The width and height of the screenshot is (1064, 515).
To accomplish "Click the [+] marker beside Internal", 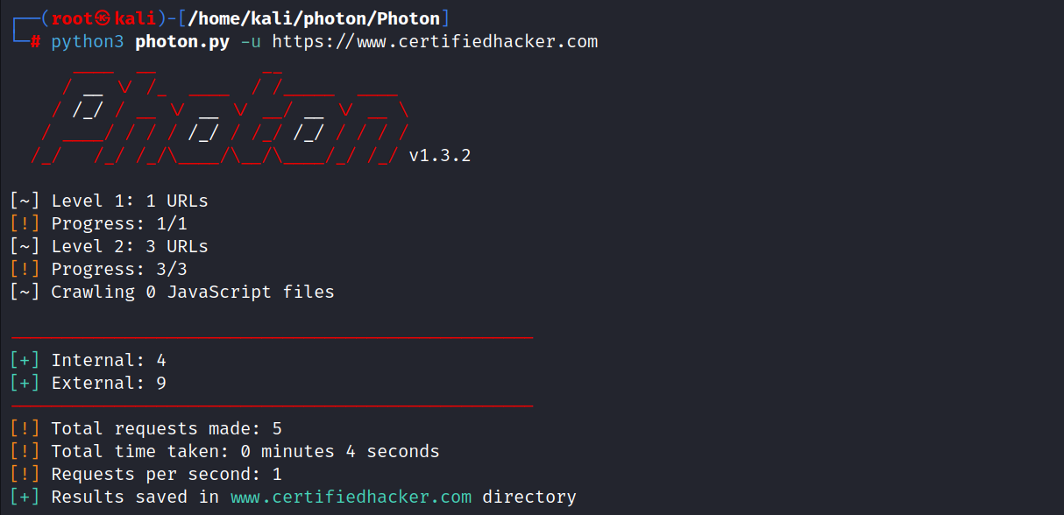I will pyautogui.click(x=25, y=360).
